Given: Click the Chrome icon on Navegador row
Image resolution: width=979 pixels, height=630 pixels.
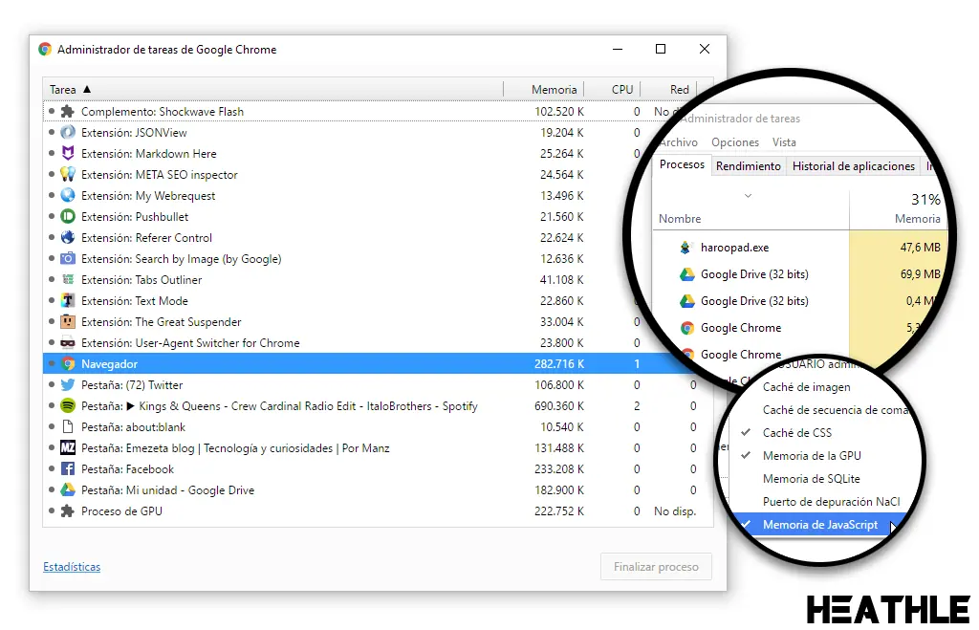Looking at the screenshot, I should 68,364.
